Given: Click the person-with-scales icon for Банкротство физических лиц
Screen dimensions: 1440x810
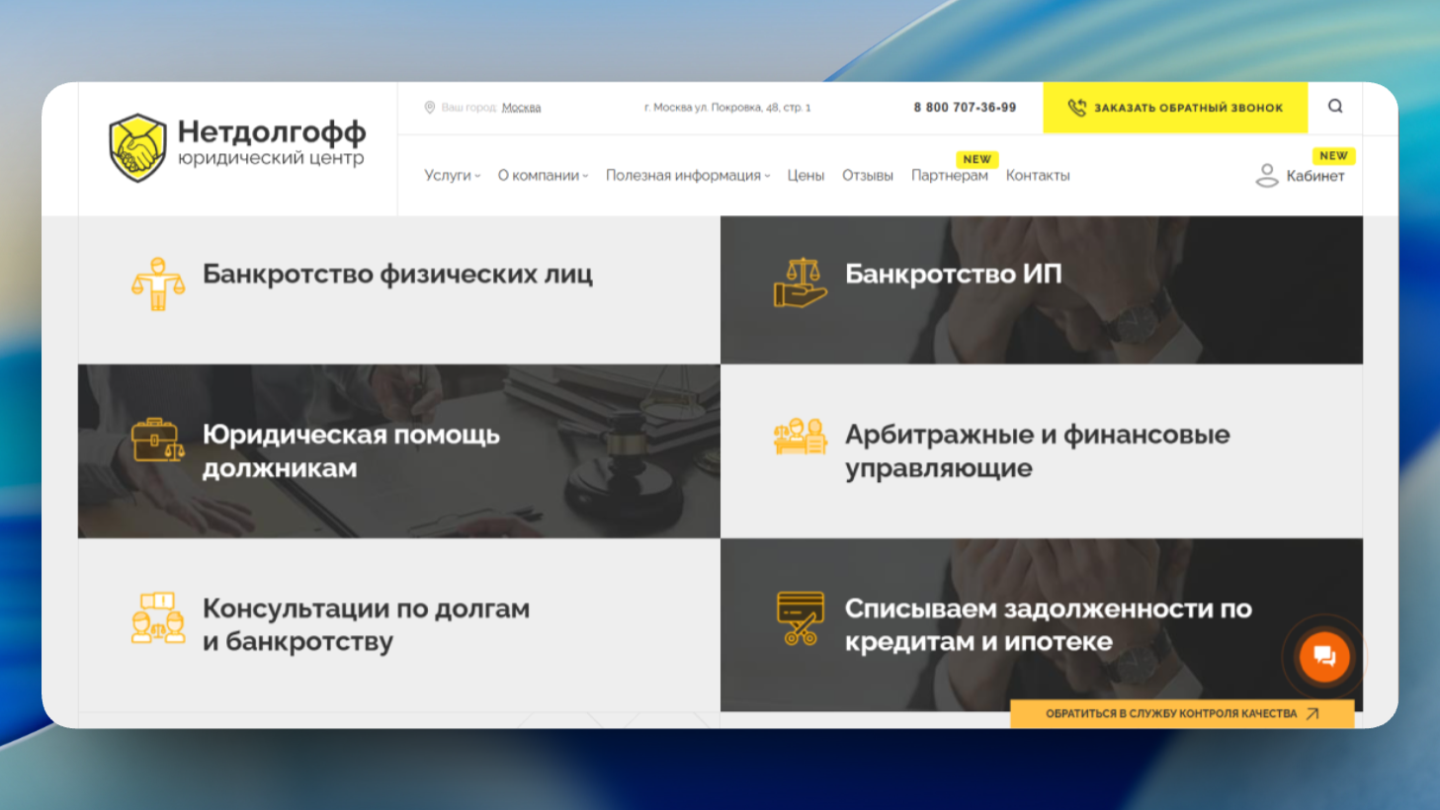Looking at the screenshot, I should point(158,283).
